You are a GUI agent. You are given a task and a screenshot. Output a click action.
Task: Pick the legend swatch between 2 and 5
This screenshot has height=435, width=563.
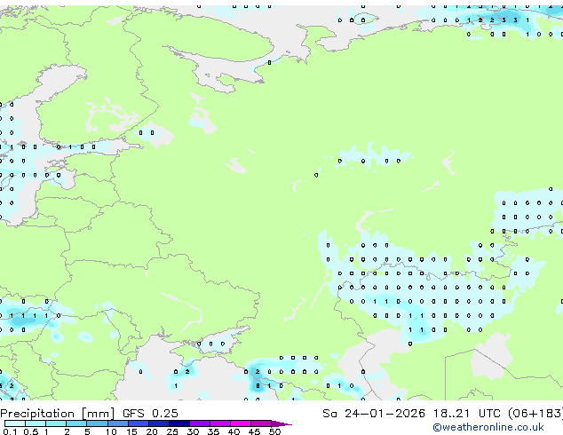(76, 423)
